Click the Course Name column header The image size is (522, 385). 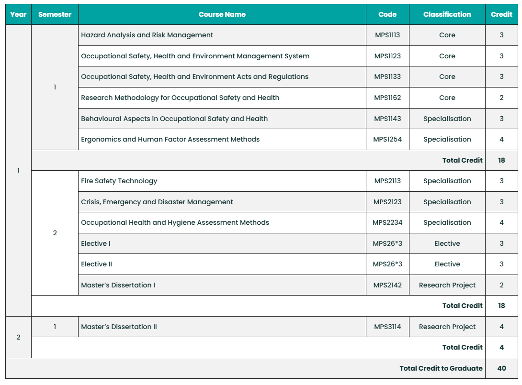222,14
